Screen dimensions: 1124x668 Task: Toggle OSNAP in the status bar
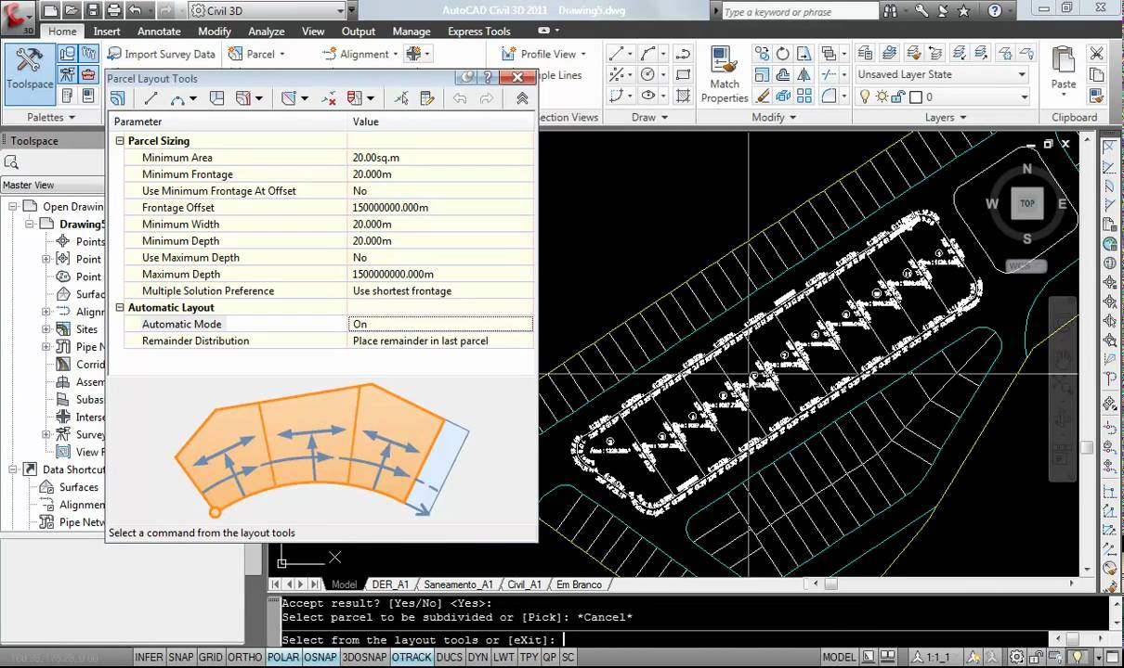(x=320, y=657)
